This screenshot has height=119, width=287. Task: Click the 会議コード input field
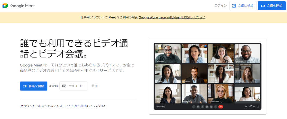[74, 86]
